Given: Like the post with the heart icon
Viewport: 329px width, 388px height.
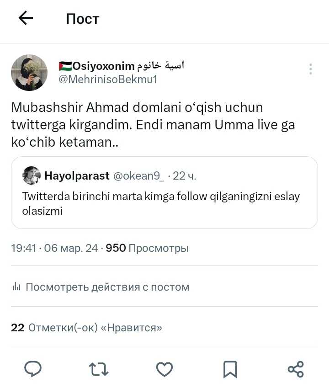Looking at the screenshot, I should [x=164, y=368].
